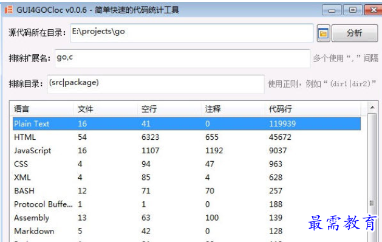The height and width of the screenshot is (242, 382).
Task: Sort by the 代码行 column header
Action: pyautogui.click(x=313, y=109)
